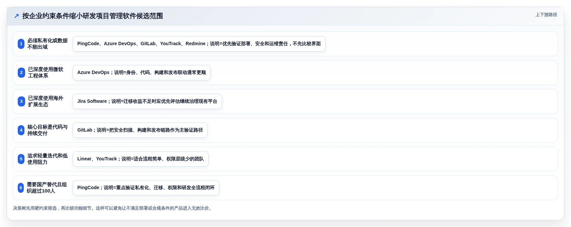Click the GitLab 安全扫描 recommendation card

point(140,130)
